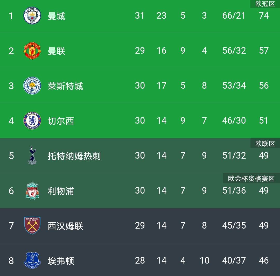Open team page for 莱斯特城
Image resolution: width=280 pixels, height=276 pixels.
click(65, 86)
